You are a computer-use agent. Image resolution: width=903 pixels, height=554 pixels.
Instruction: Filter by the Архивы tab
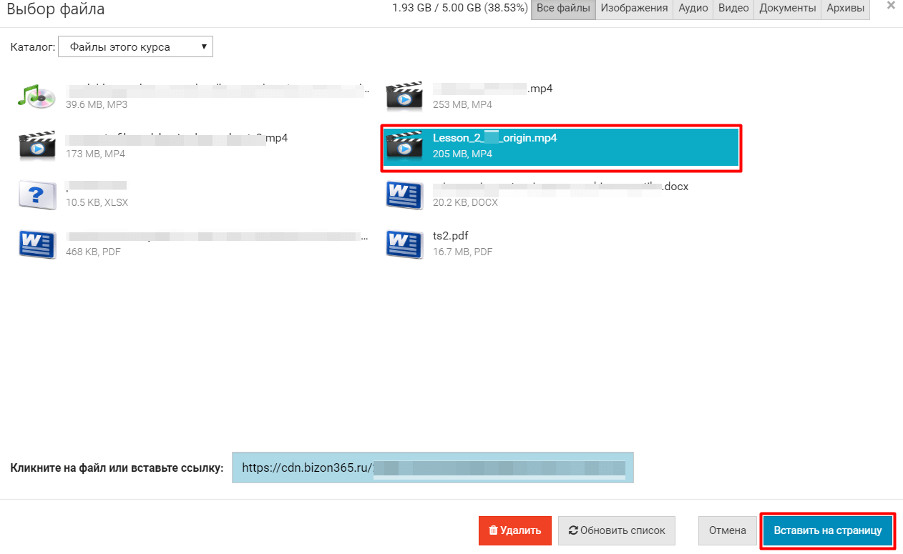[x=845, y=9]
